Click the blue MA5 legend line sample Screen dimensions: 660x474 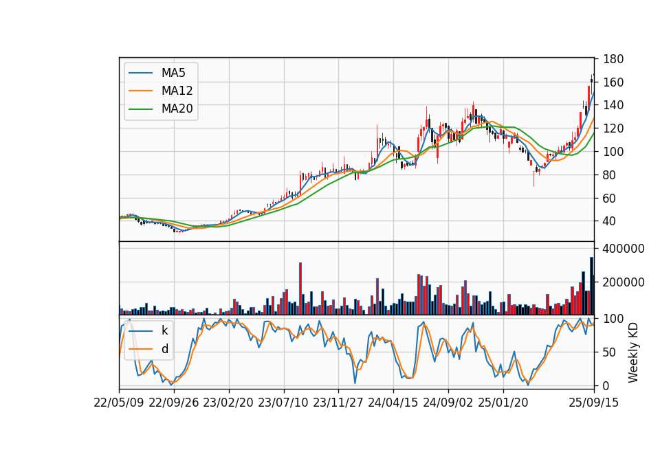pyautogui.click(x=140, y=73)
